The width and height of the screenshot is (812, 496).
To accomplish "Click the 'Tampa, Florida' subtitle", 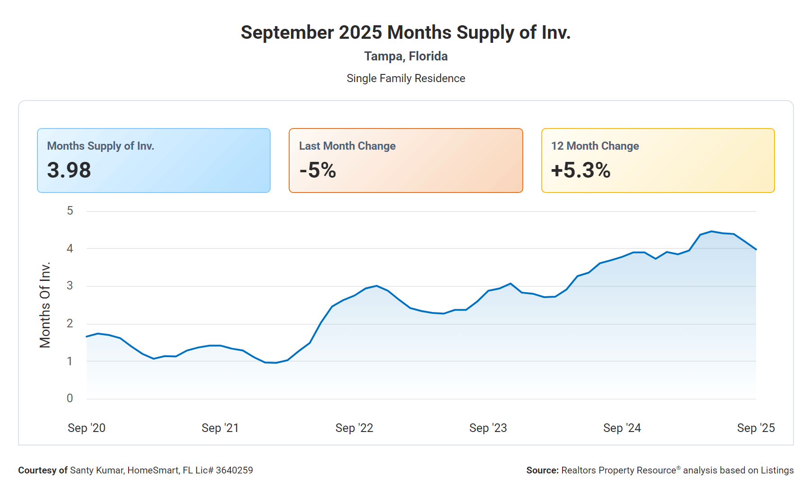I will (x=406, y=56).
